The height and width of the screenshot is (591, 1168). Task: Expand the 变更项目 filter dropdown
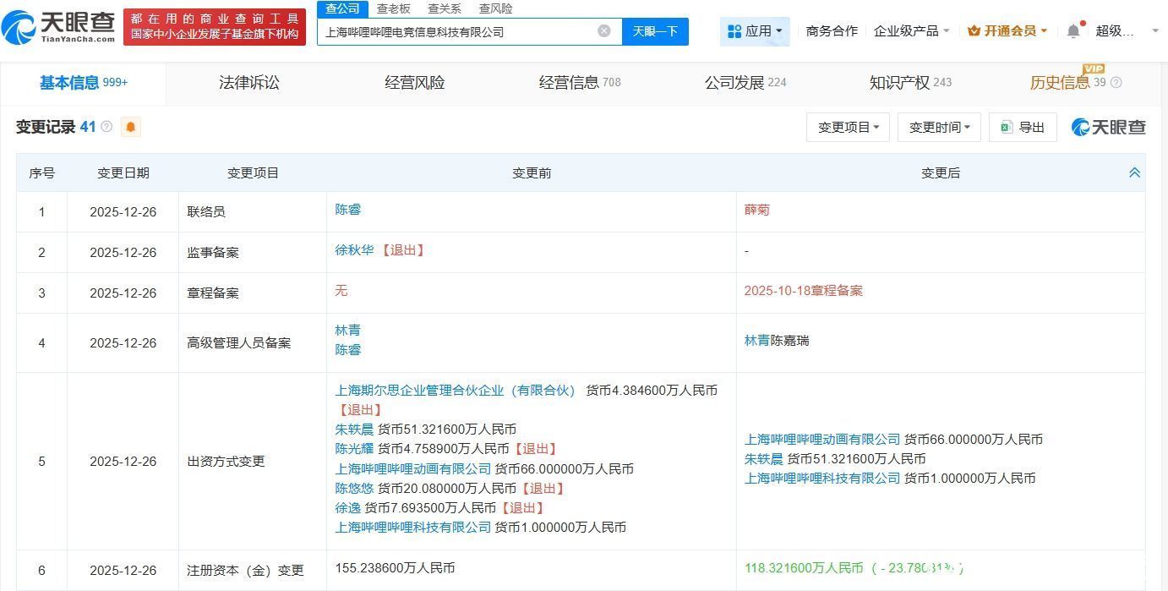tap(848, 128)
